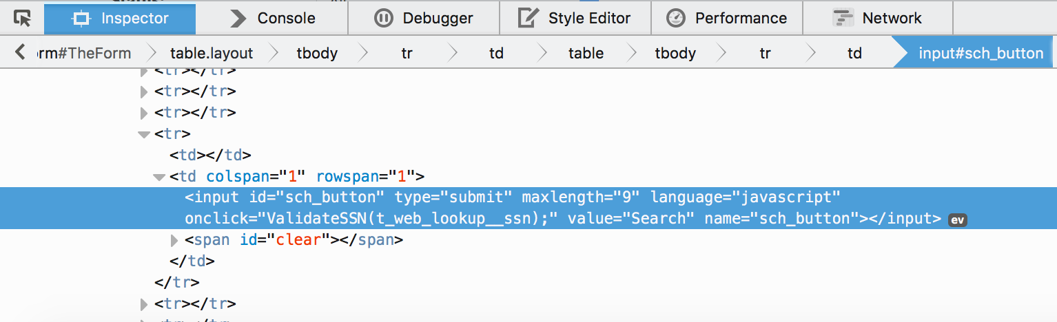This screenshot has width=1057, height=322.
Task: Open the Console tab
Action: point(272,18)
